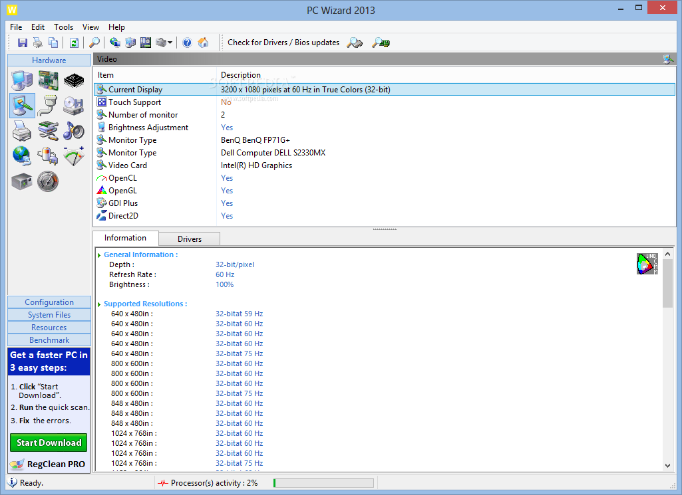682x495 pixels.
Task: Select the DELL S2330MX monitor row
Action: pos(385,152)
